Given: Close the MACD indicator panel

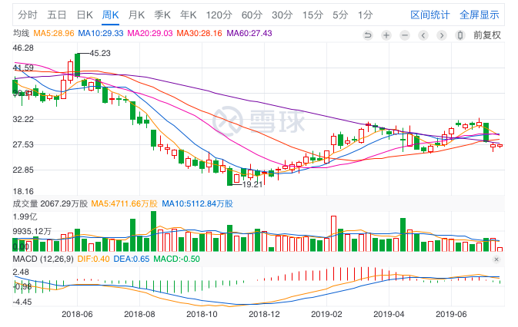Looking at the screenshot, I should point(496,259).
